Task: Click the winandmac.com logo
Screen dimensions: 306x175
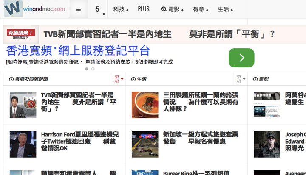Action: (35, 9)
